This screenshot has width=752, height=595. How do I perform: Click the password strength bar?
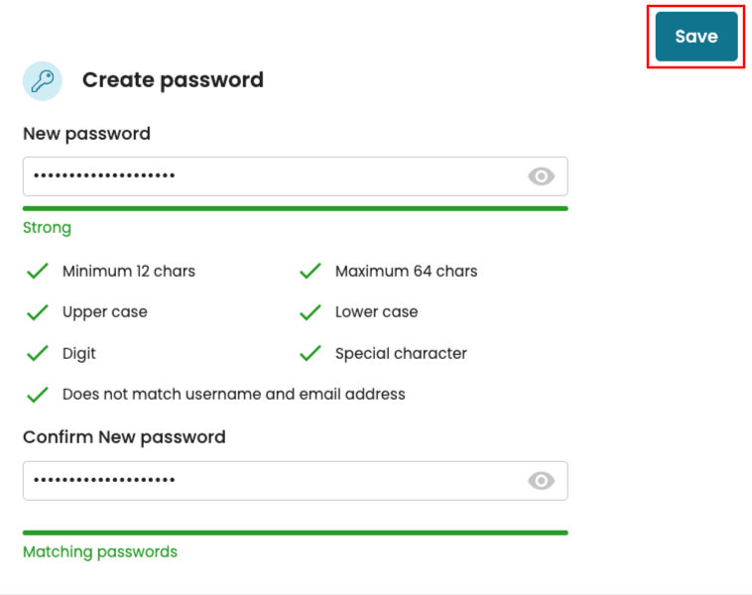click(295, 208)
